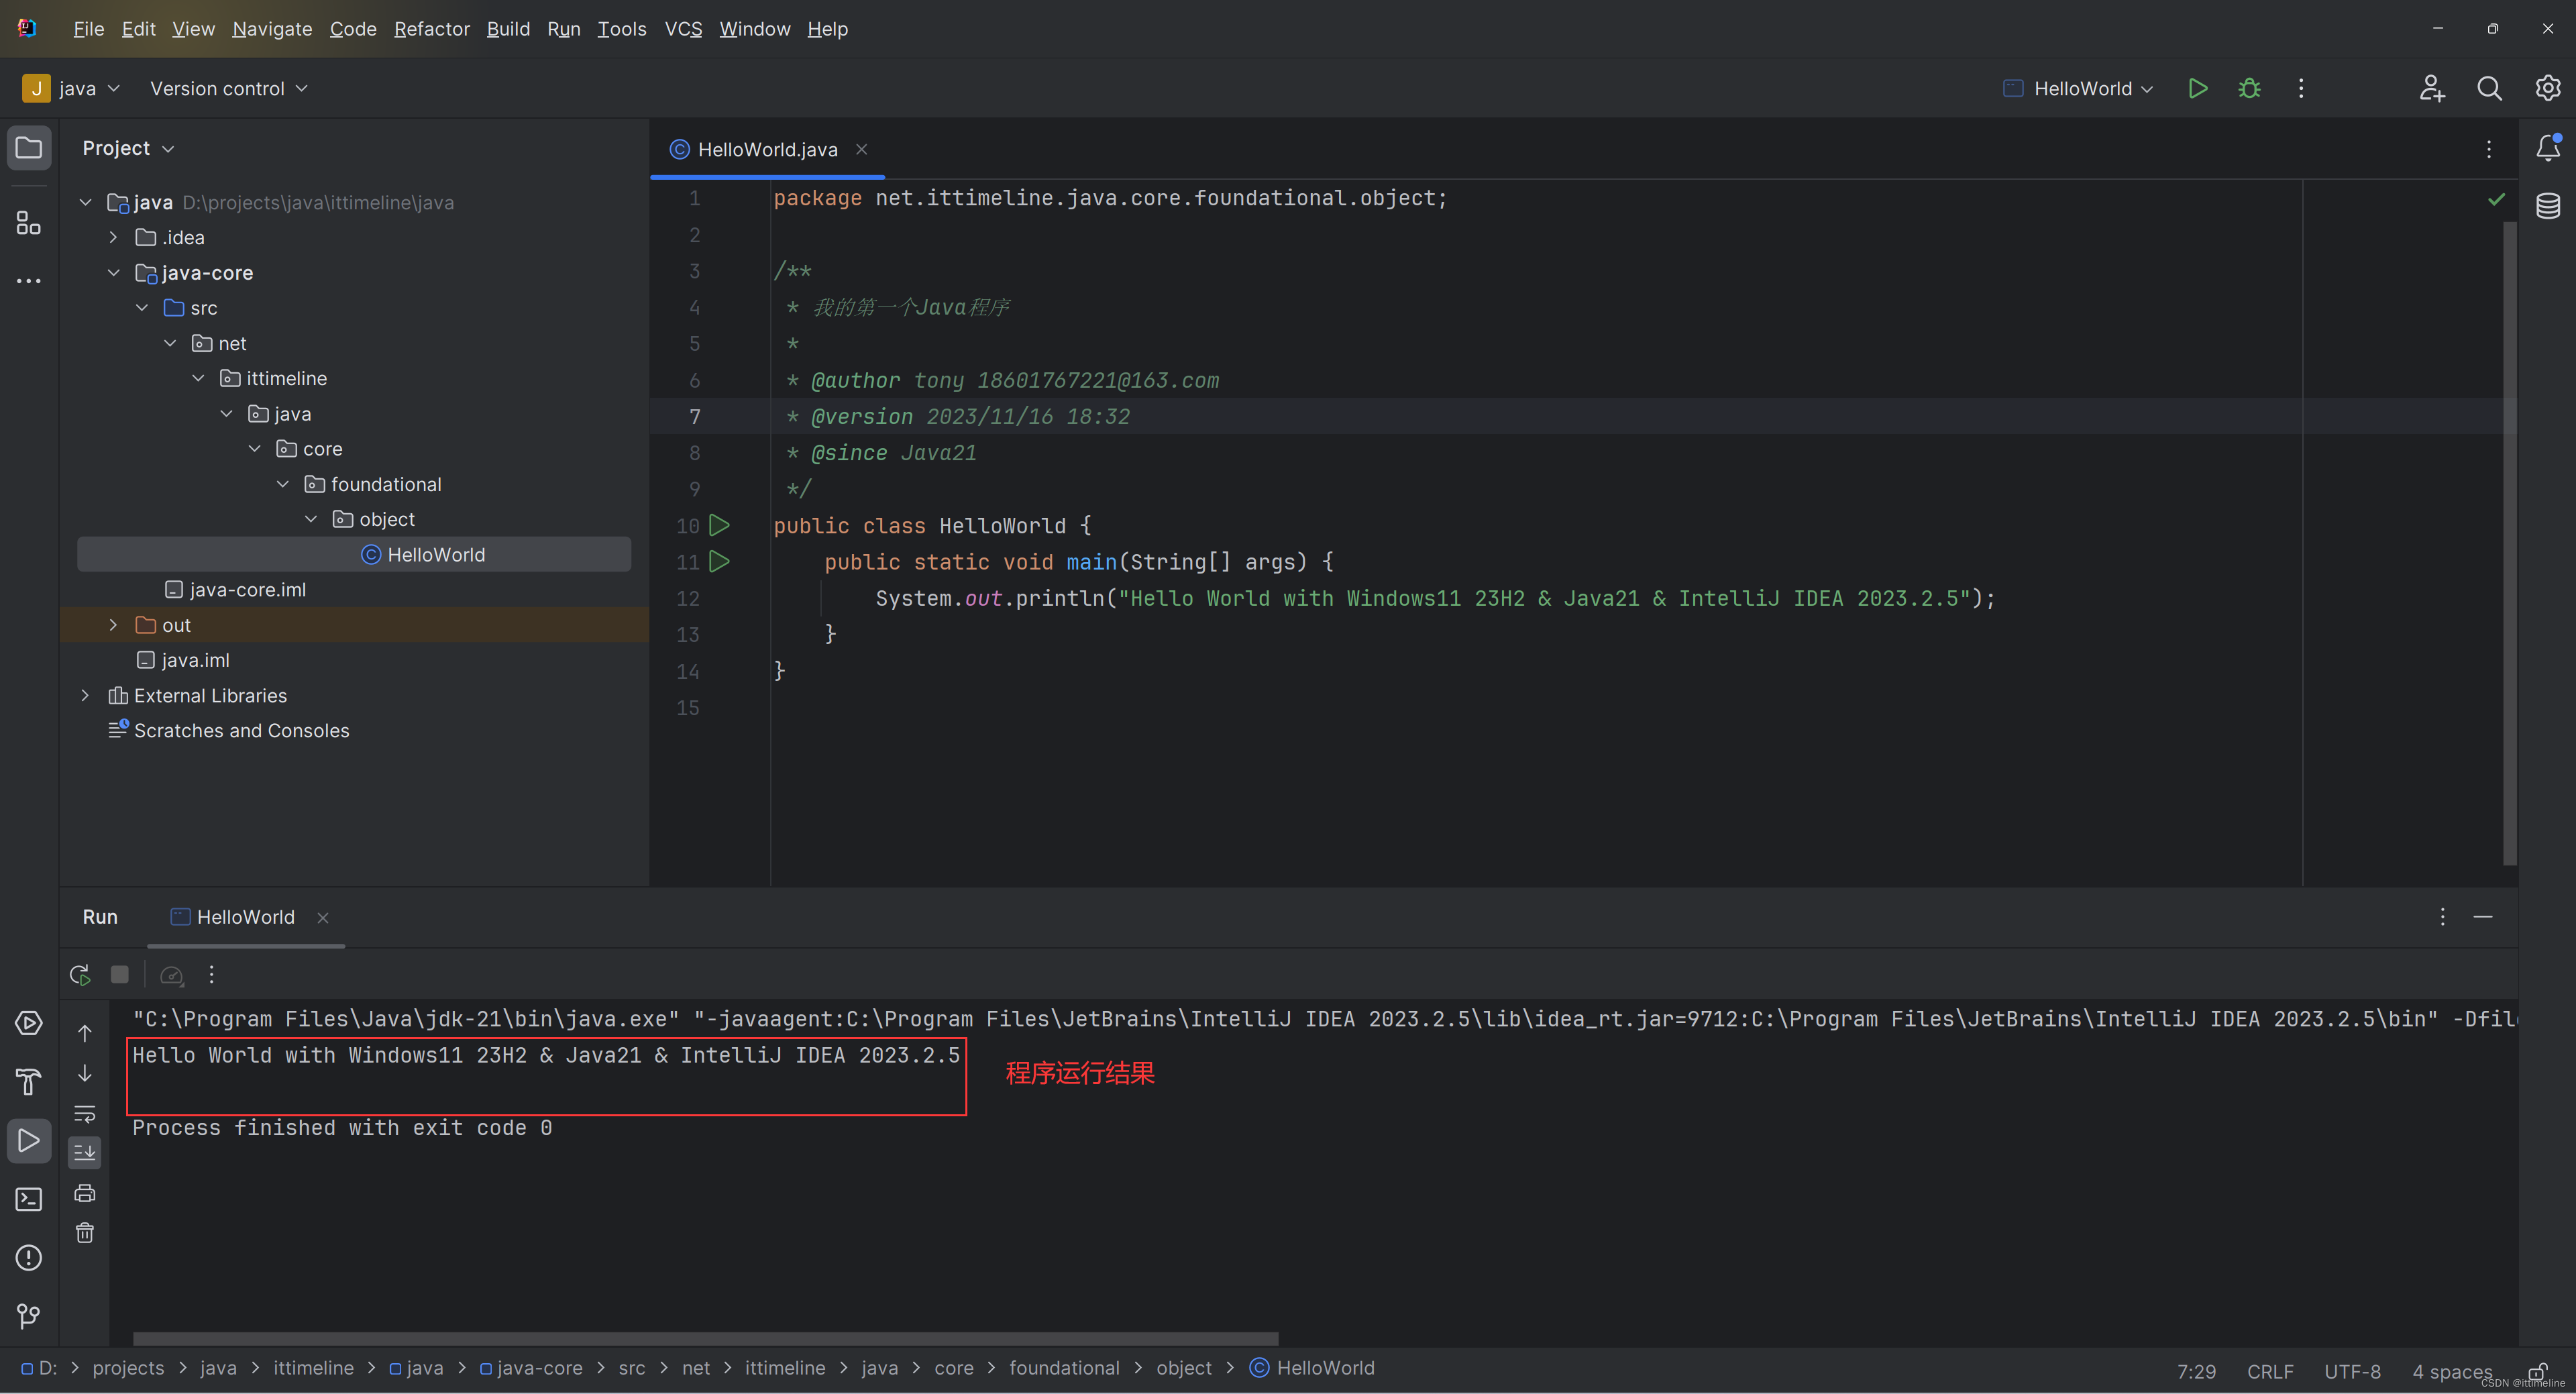Click UTF-8 encoding in status bar
Viewport: 2576px width, 1394px height.
(2352, 1371)
